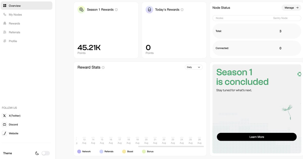303x159 pixels.
Task: Switch to the Sentry Node tab
Action: tap(280, 18)
